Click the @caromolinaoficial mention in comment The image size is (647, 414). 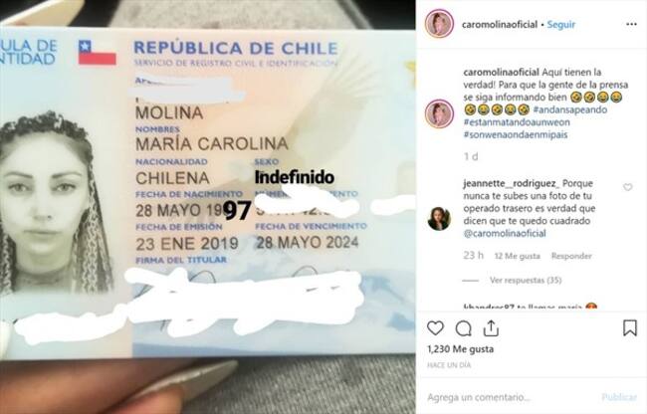click(505, 234)
